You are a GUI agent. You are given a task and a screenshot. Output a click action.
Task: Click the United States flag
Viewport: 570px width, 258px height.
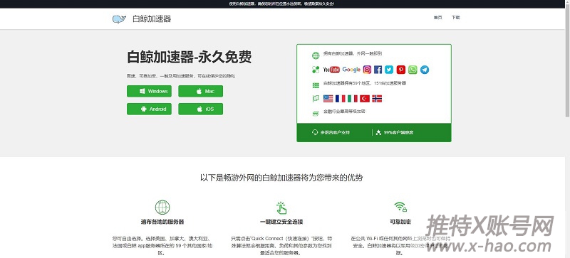tap(328, 98)
